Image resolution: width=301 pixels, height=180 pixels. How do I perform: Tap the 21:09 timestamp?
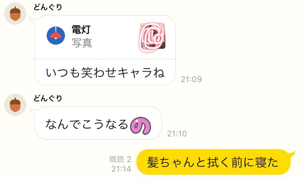(x=191, y=79)
